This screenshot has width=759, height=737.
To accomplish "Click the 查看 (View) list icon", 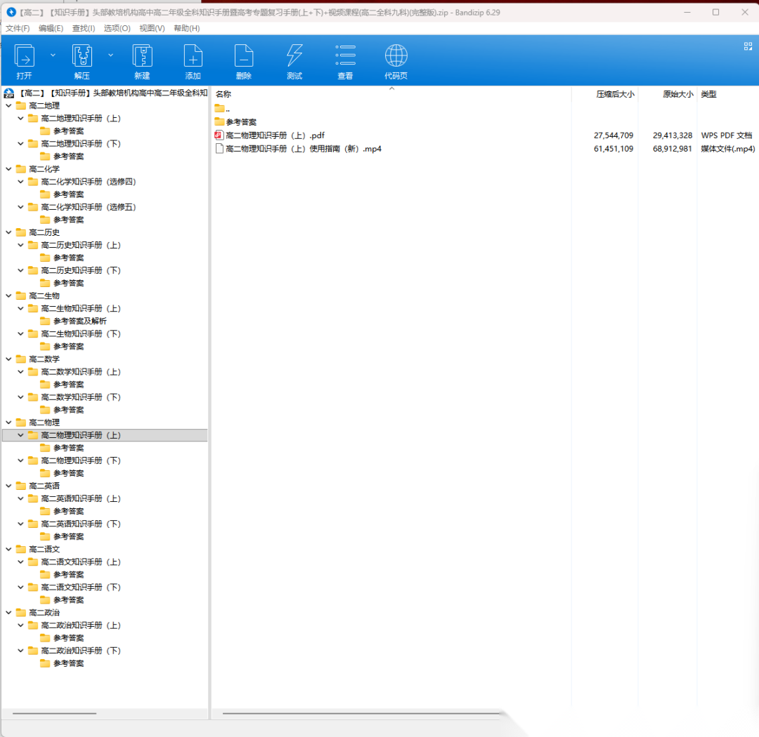I will pyautogui.click(x=345, y=56).
